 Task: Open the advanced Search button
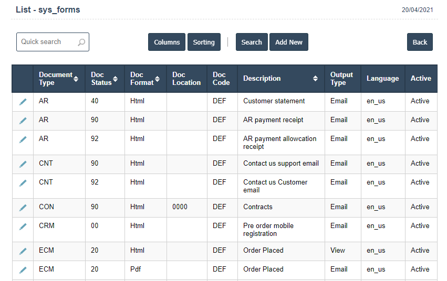252,42
